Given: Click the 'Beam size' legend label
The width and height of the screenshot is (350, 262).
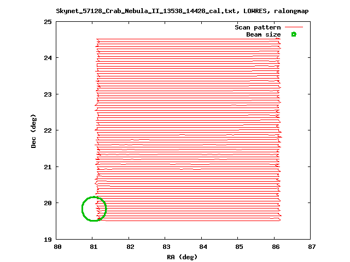Looking at the screenshot, I should [264, 34].
